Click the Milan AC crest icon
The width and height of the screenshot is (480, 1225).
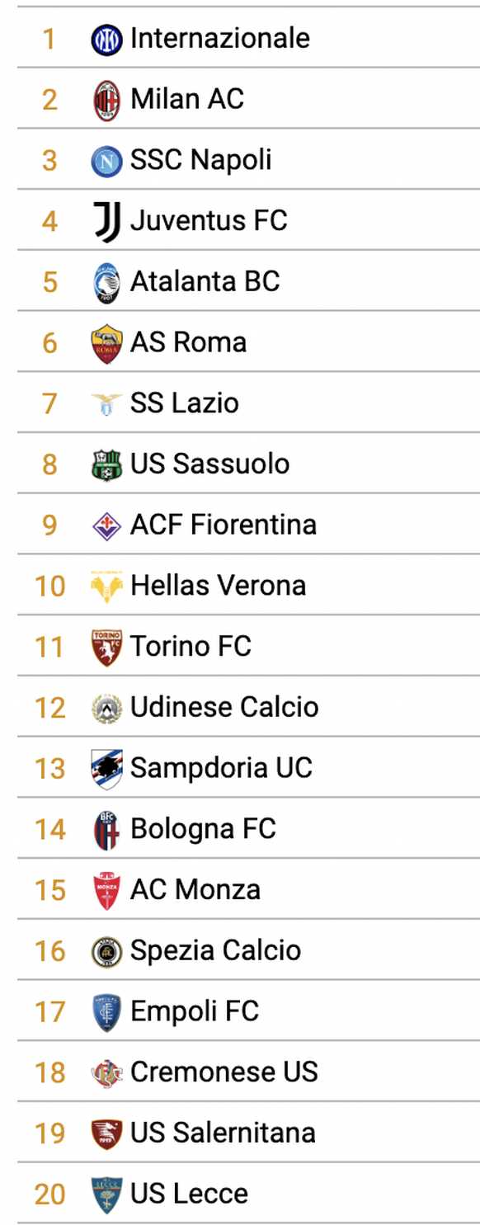coord(106,100)
